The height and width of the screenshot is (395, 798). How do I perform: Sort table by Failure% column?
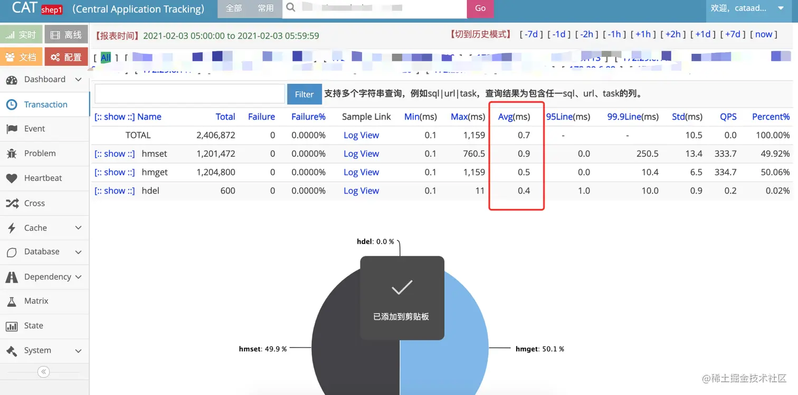tap(308, 117)
